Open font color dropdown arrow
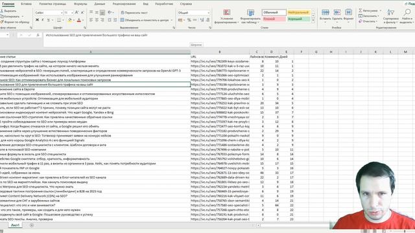 pos(83,20)
